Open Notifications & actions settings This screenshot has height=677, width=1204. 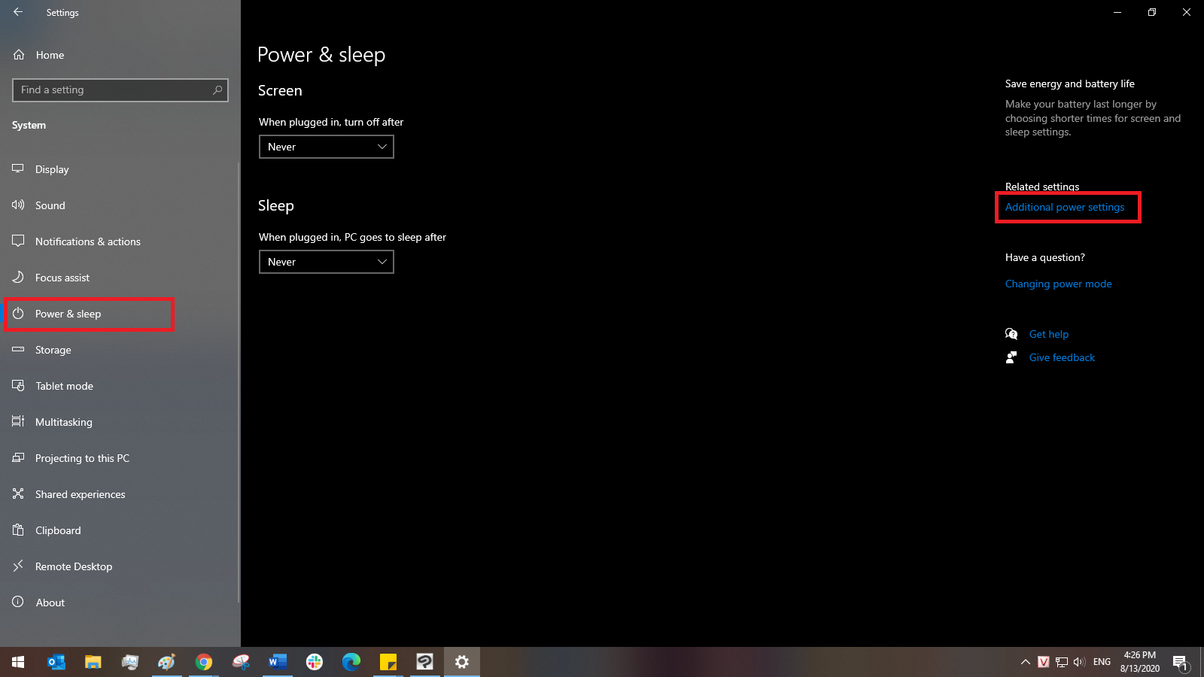pyautogui.click(x=120, y=241)
